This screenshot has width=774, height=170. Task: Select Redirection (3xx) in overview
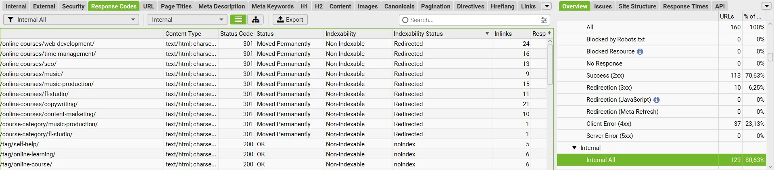(x=661, y=88)
